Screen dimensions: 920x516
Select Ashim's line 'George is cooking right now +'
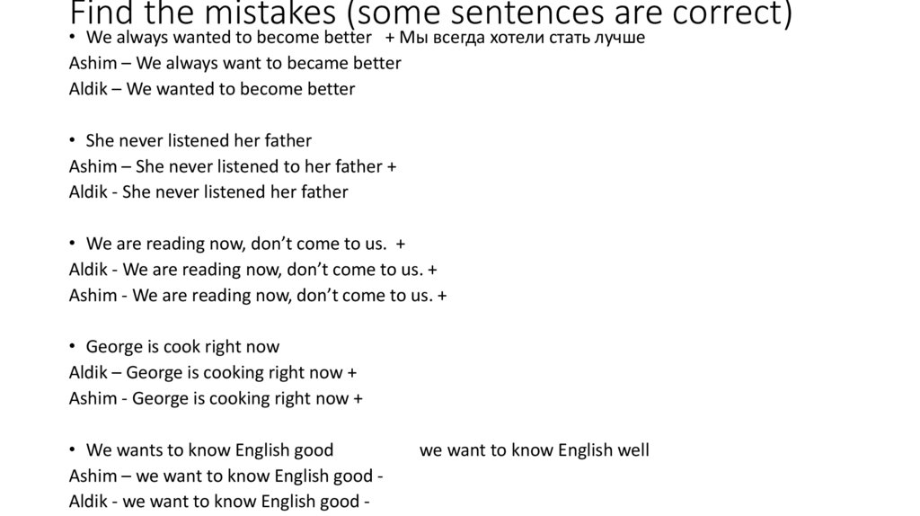[216, 398]
